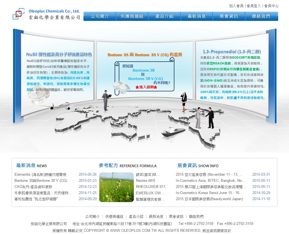Click the news date 2014-12-23

88,187
